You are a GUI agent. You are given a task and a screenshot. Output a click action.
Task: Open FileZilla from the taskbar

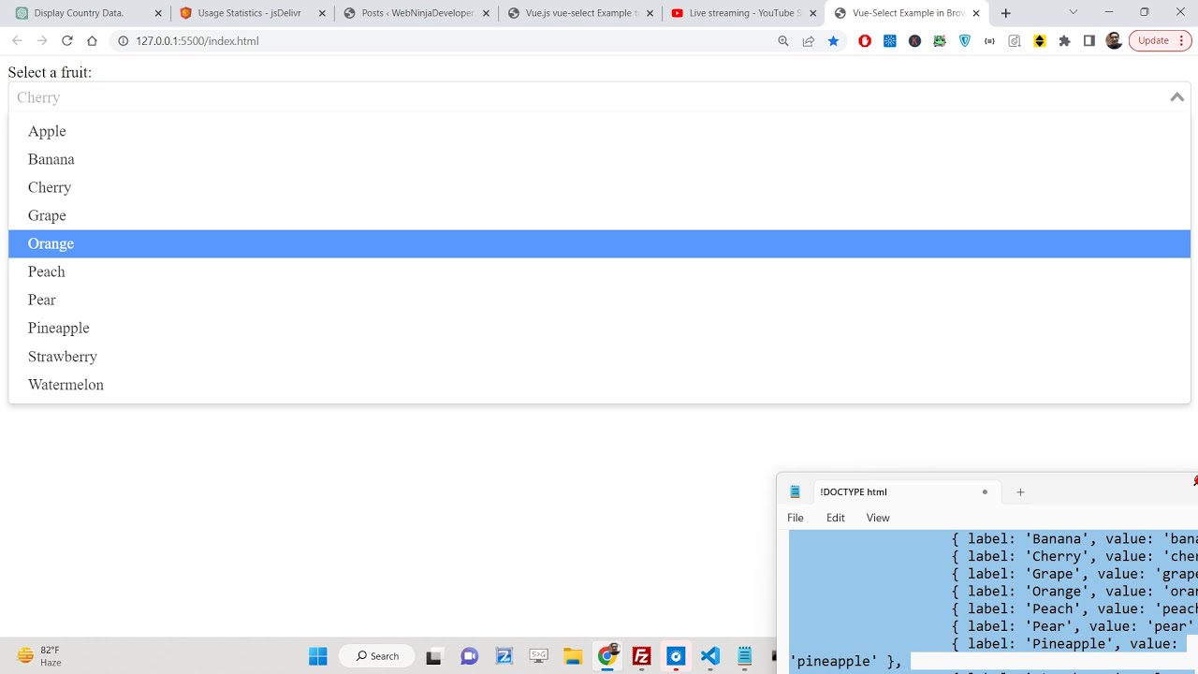[x=641, y=656]
